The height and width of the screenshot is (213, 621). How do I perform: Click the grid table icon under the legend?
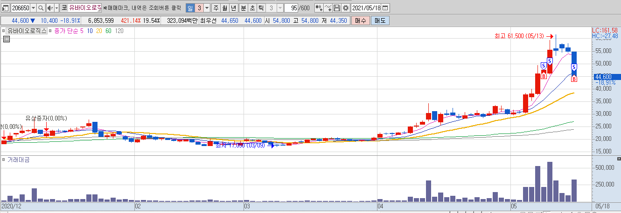(x=7, y=39)
